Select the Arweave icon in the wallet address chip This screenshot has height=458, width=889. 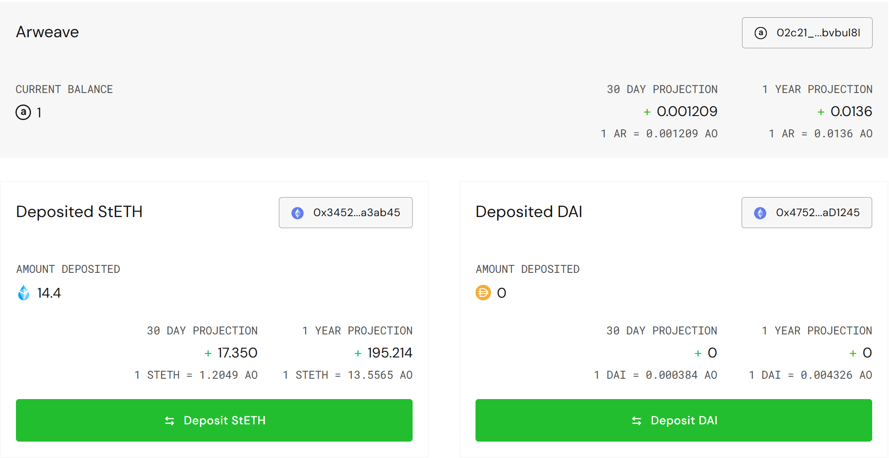pyautogui.click(x=761, y=33)
